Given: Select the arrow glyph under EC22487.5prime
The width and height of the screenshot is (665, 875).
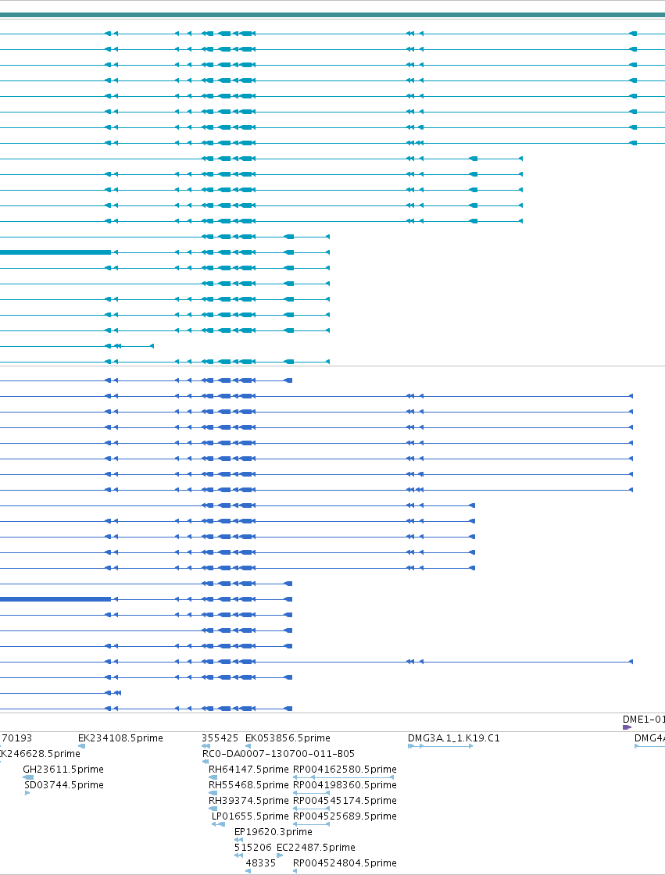Looking at the screenshot, I should (x=280, y=855).
